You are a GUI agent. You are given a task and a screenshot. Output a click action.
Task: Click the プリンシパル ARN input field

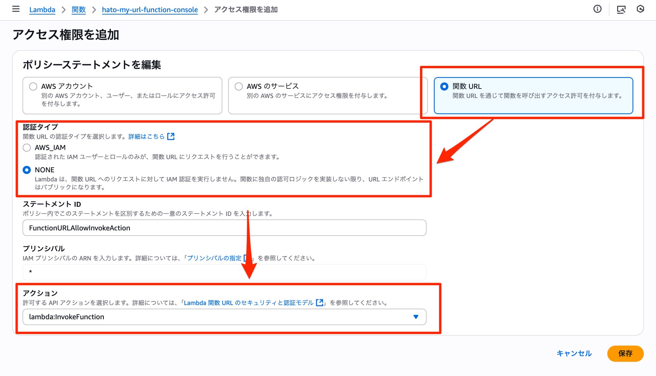click(x=224, y=272)
